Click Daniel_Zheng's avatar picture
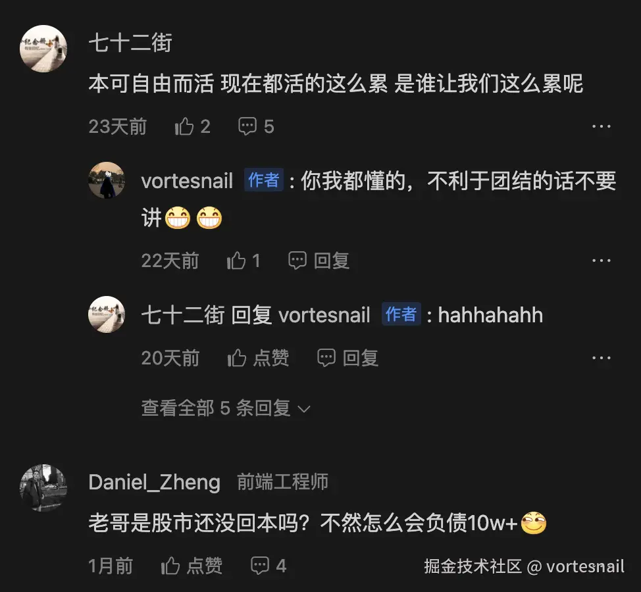 43,488
